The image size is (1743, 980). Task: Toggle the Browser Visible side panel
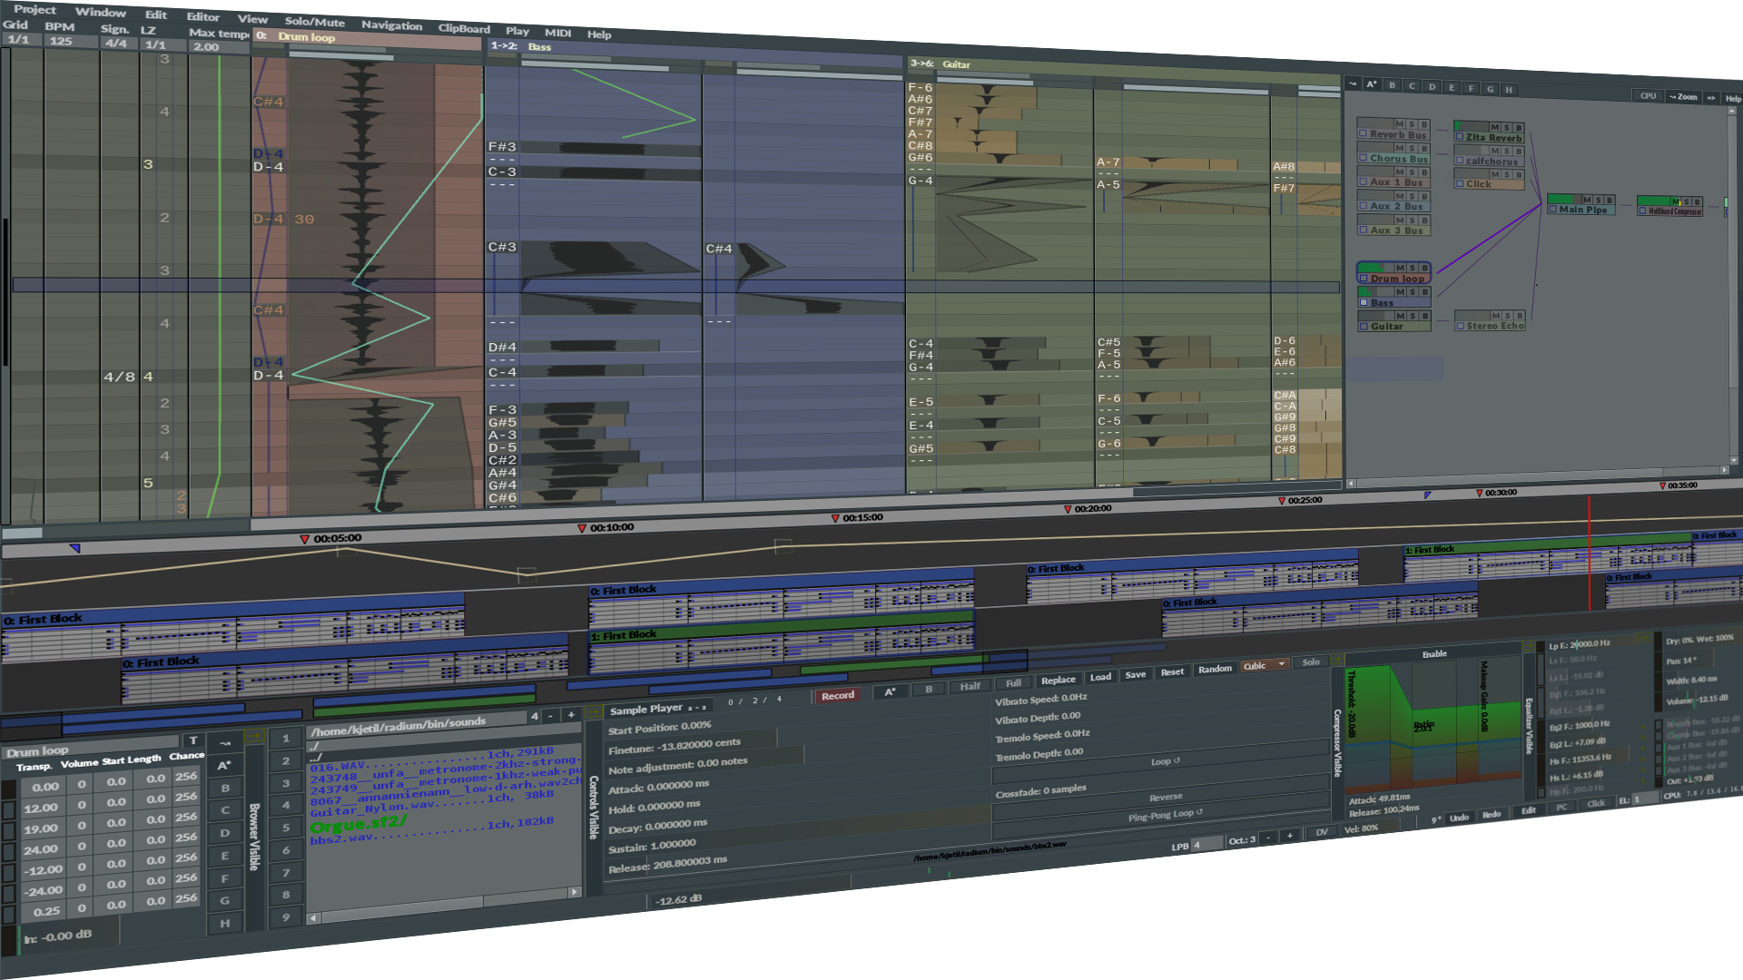point(254,836)
